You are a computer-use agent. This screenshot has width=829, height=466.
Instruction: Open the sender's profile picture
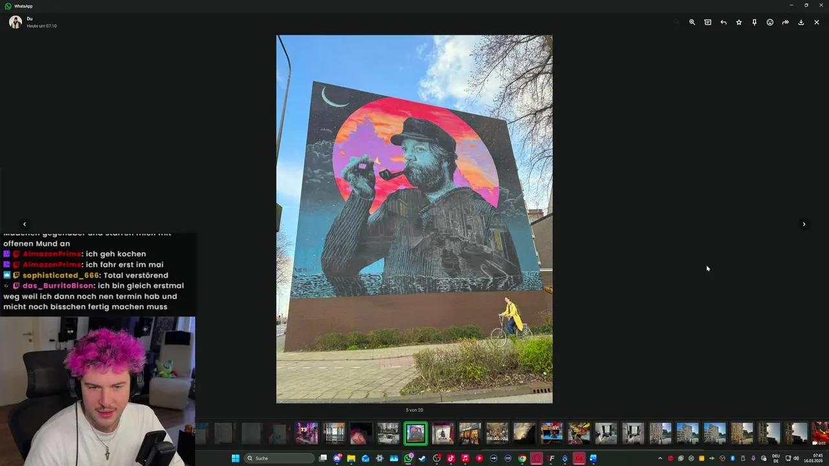click(x=16, y=22)
